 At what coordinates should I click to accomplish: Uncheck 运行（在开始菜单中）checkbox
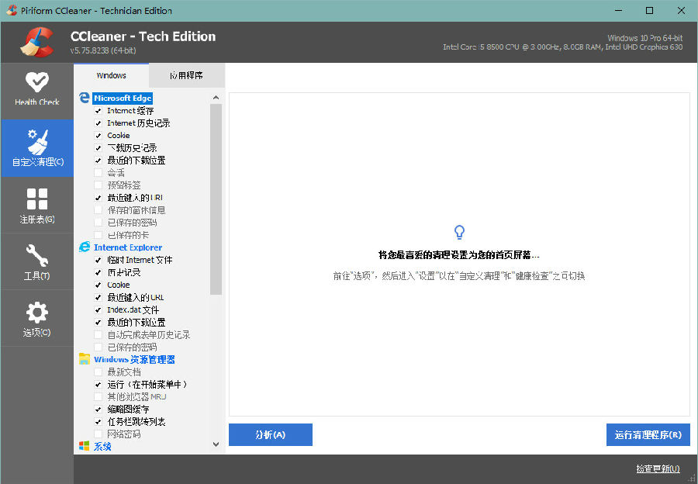(x=98, y=384)
